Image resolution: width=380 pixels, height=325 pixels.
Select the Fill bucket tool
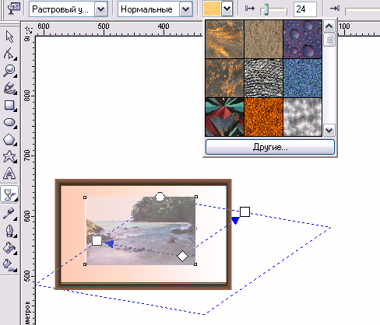click(x=9, y=248)
